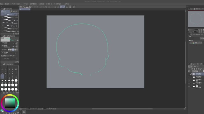Toggle visibility of third layer in list
The image size is (204, 114).
click(x=189, y=80)
